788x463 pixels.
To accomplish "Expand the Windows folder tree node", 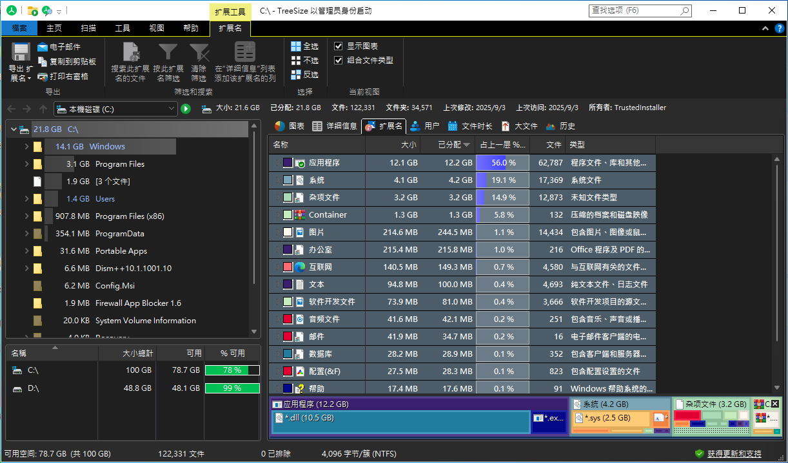I will point(26,147).
